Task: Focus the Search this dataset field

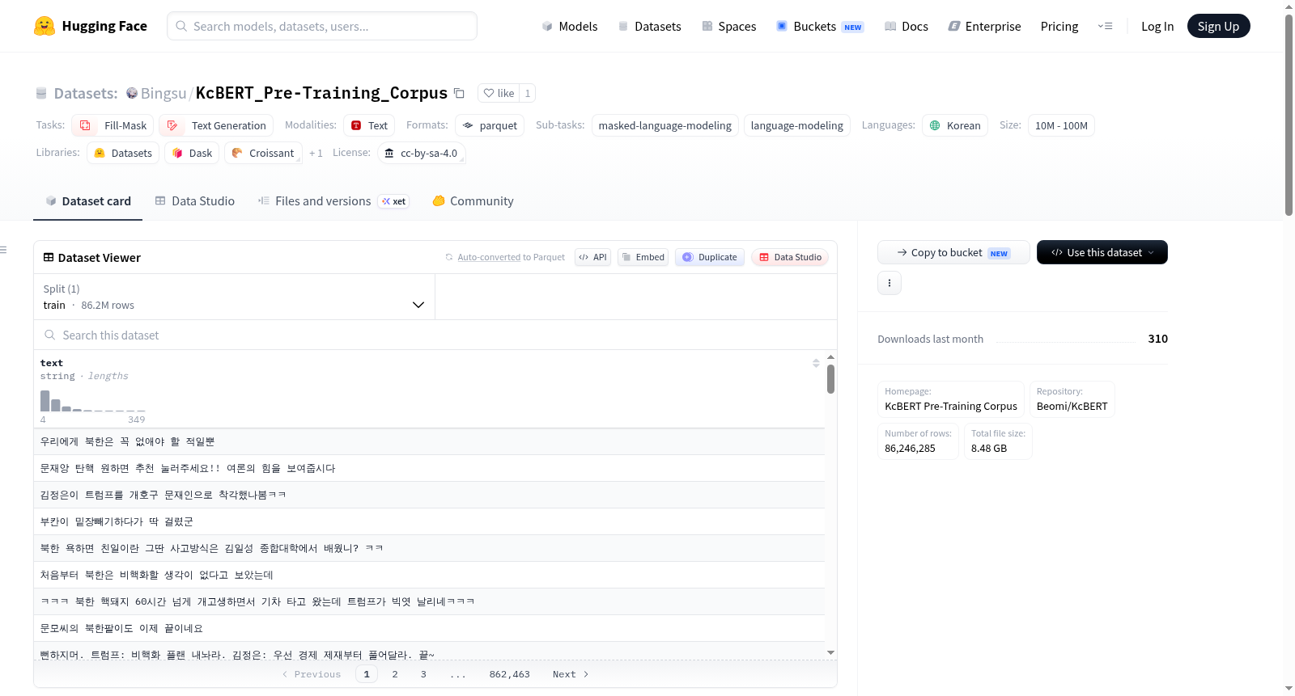Action: tap(435, 335)
